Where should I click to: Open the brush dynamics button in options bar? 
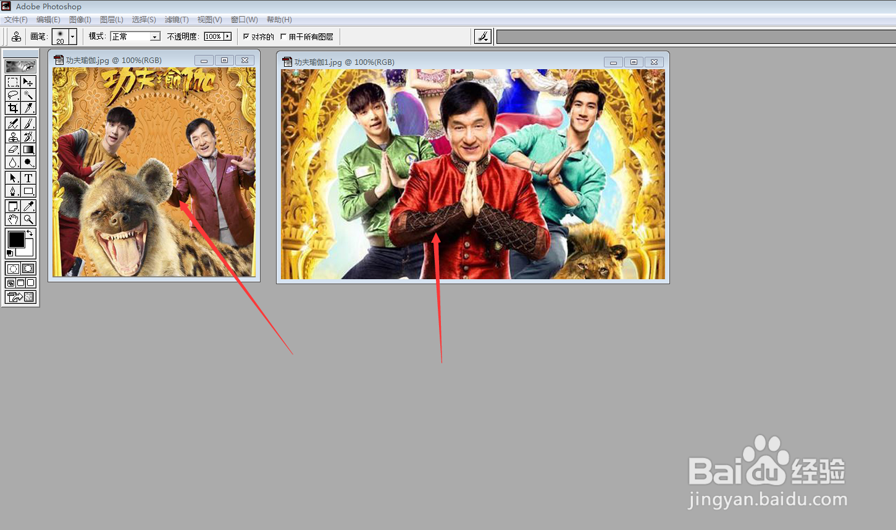coord(483,36)
